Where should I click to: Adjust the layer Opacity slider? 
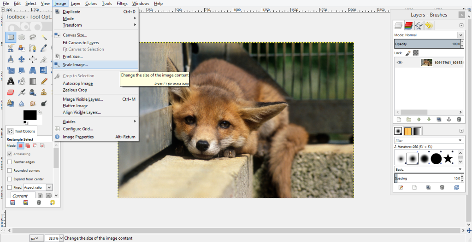pyautogui.click(x=427, y=44)
